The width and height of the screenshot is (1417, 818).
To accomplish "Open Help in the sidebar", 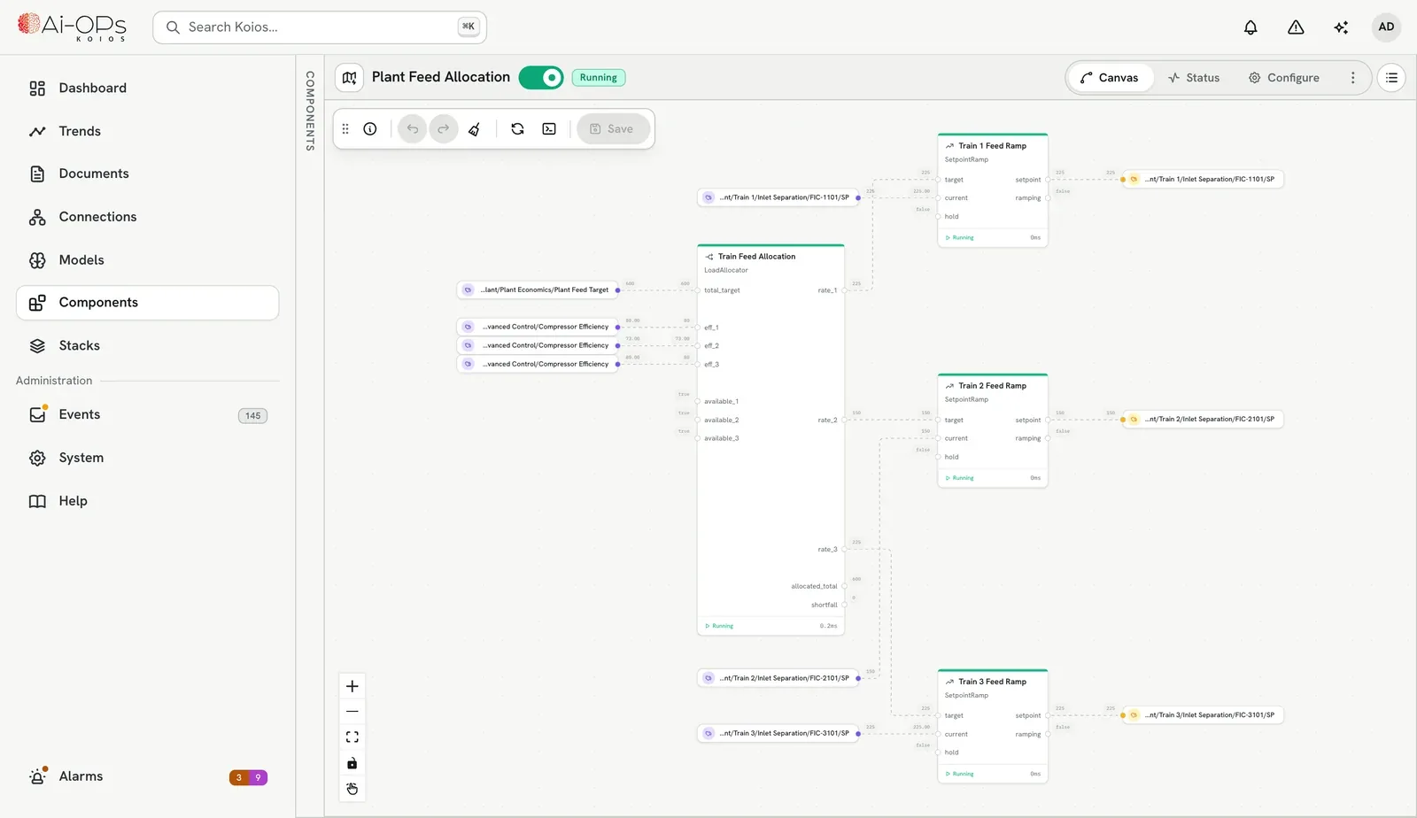I will 147,501.
